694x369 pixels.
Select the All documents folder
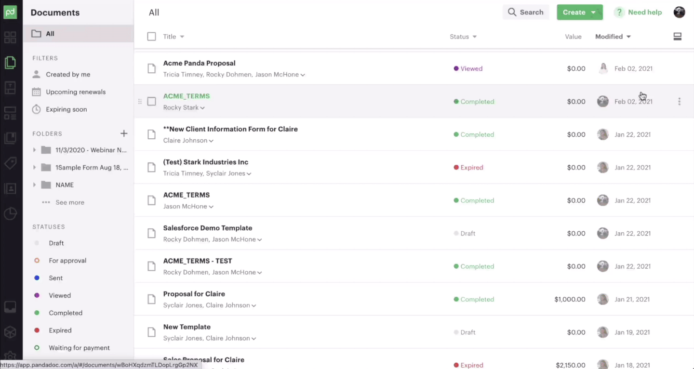(78, 34)
